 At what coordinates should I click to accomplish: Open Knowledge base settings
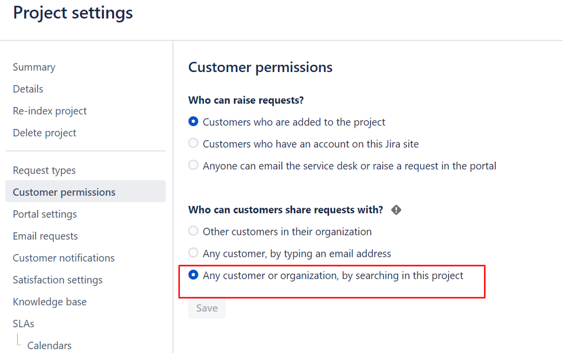coord(50,302)
